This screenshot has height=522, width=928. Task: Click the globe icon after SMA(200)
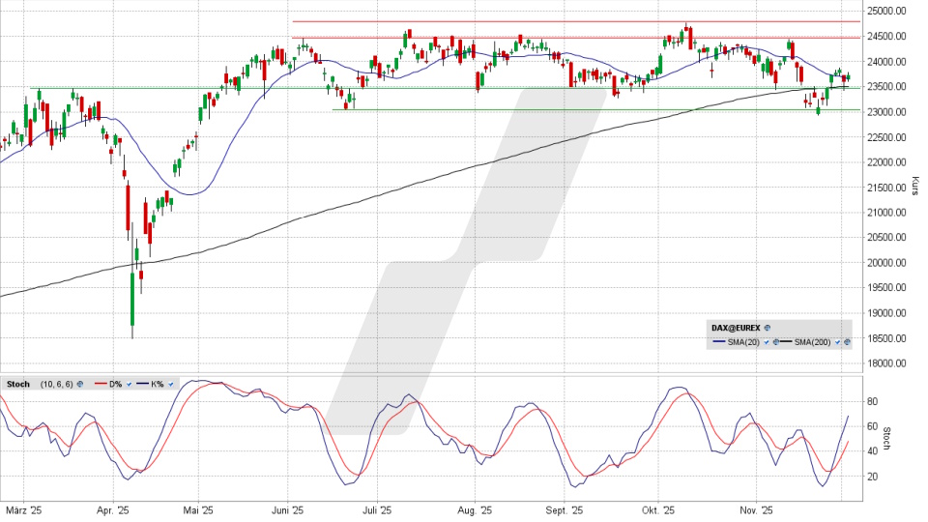click(x=847, y=342)
